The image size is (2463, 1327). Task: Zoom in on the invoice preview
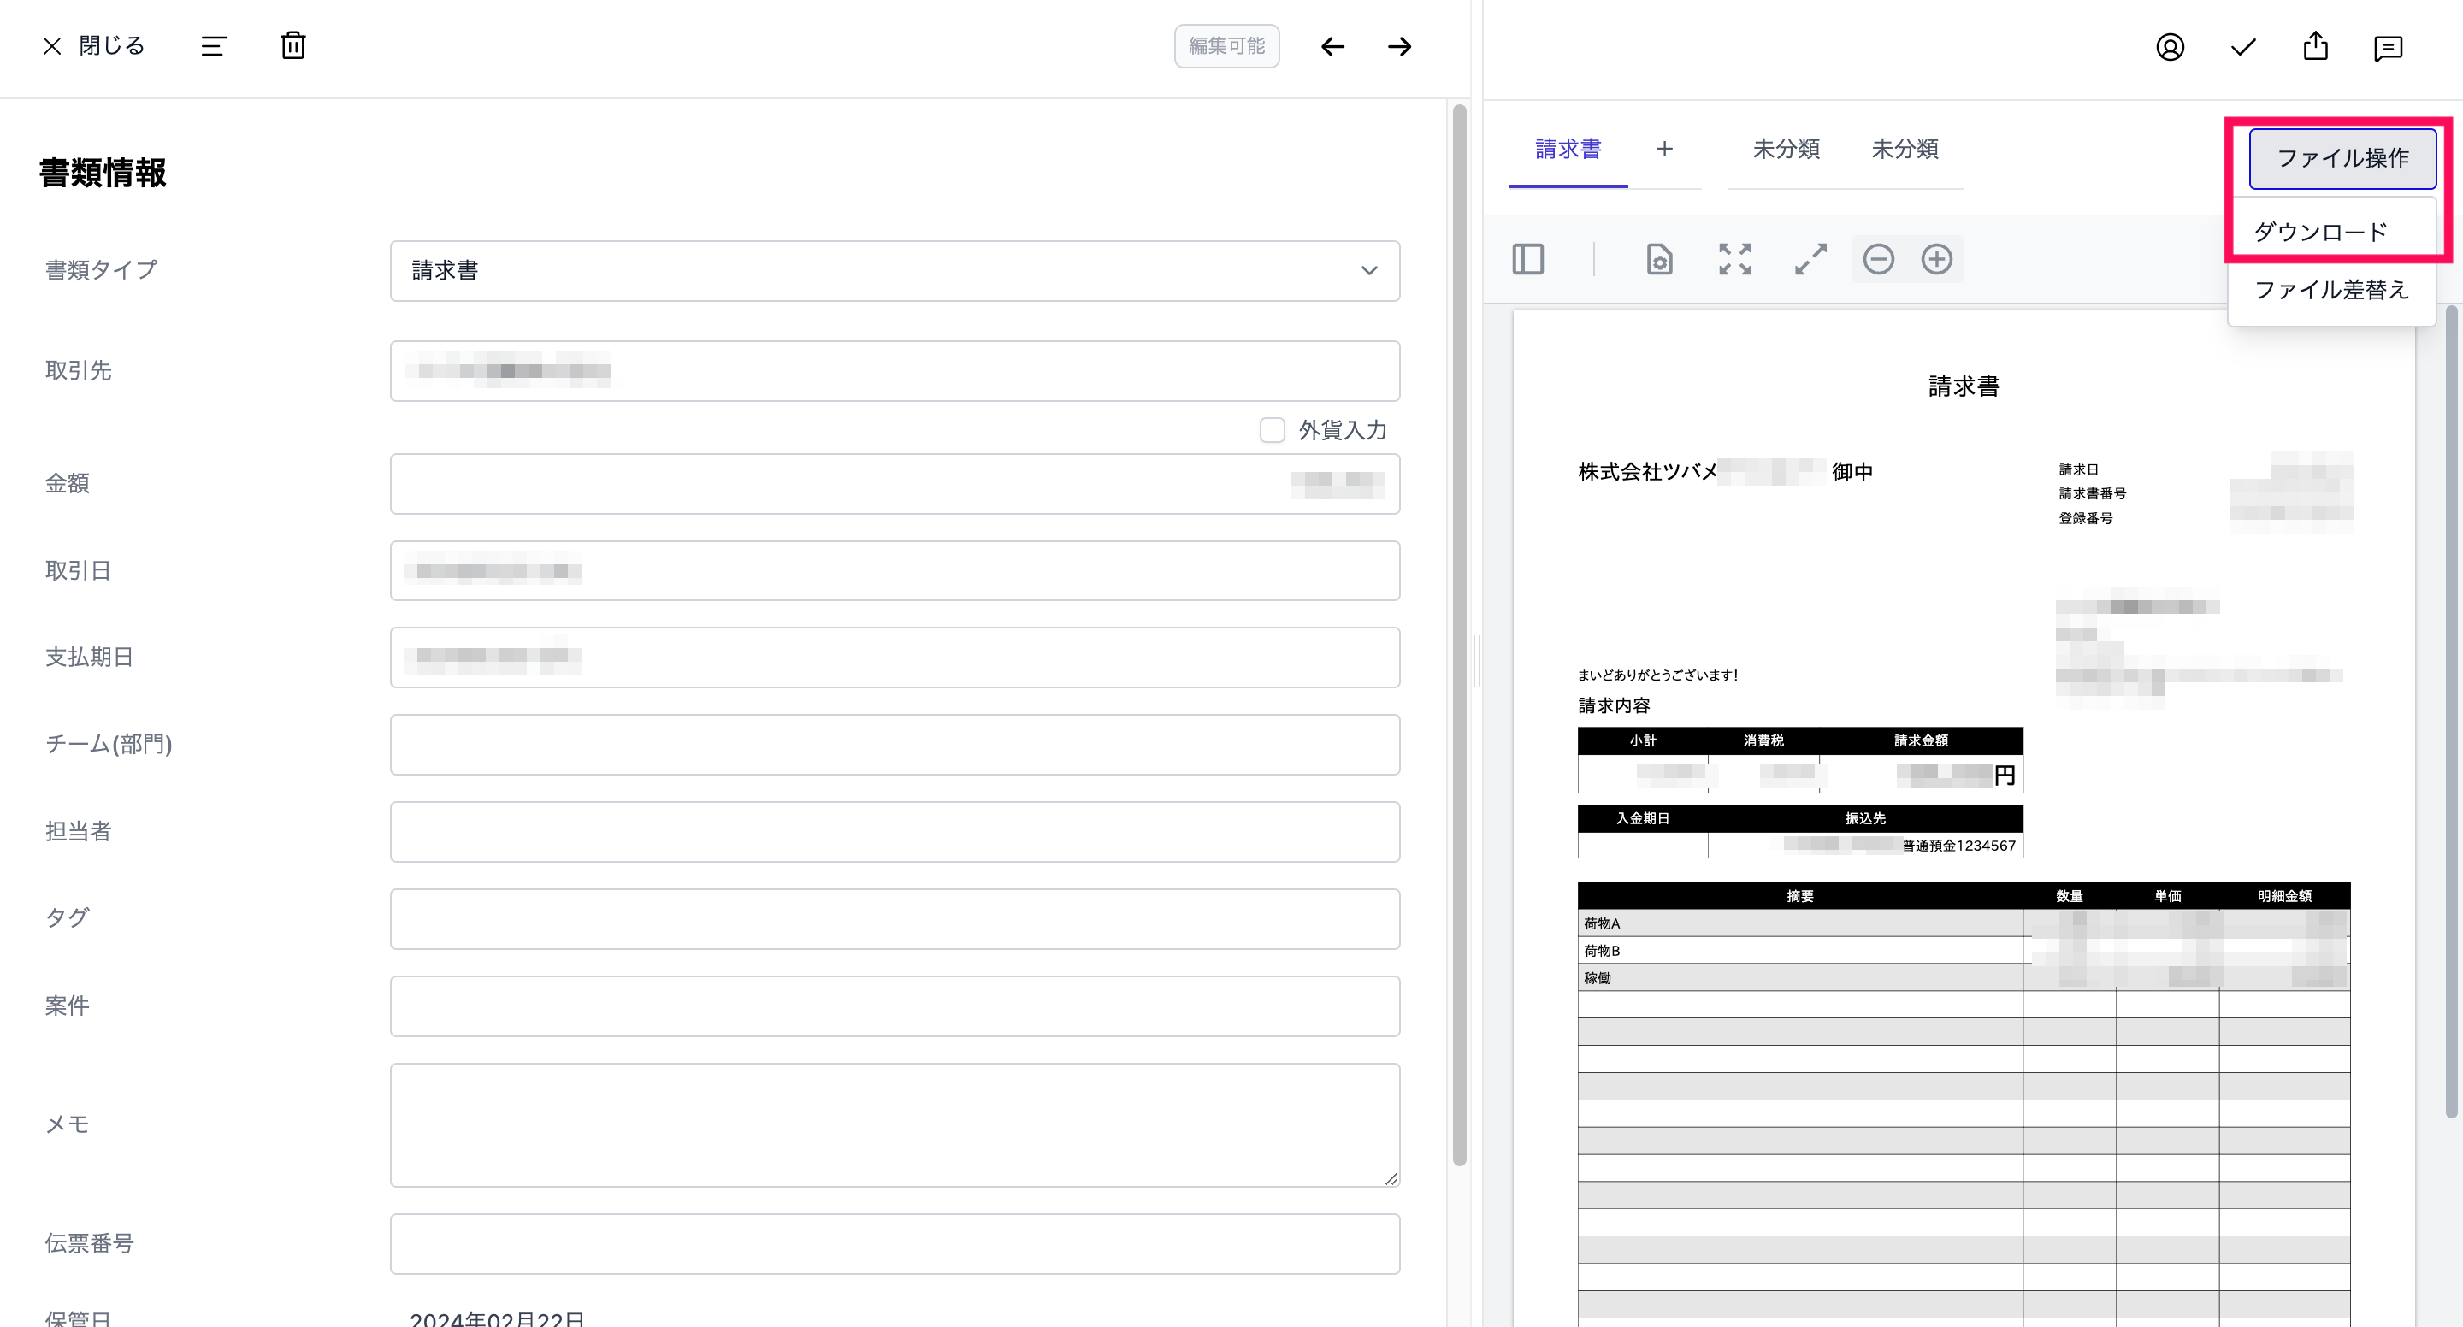click(1938, 259)
